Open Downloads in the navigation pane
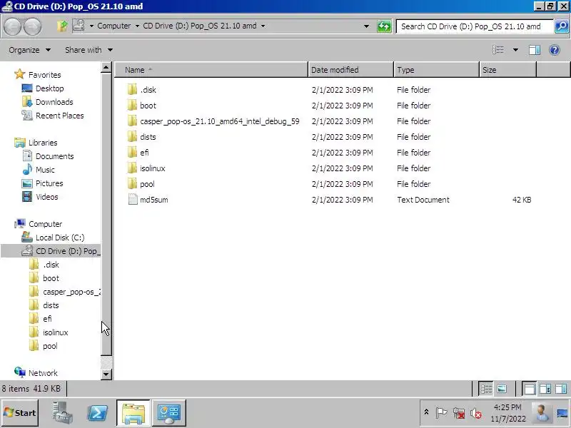571x428 pixels. coord(54,102)
